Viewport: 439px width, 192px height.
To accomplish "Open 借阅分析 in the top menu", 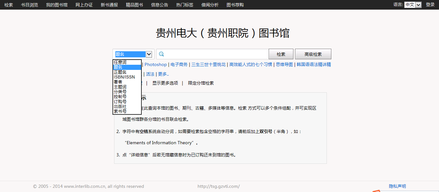I will 210,5.
